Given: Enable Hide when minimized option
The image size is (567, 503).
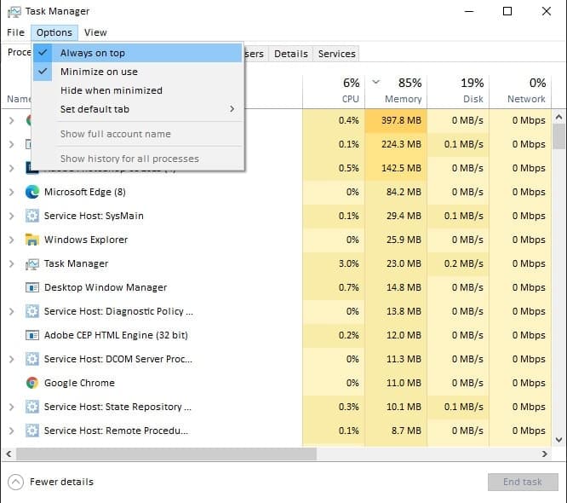Looking at the screenshot, I should [138, 90].
